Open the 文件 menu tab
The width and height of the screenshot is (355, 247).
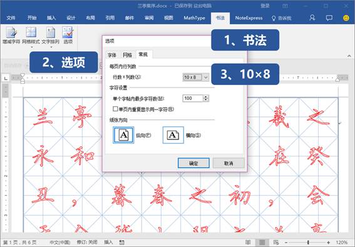click(11, 18)
